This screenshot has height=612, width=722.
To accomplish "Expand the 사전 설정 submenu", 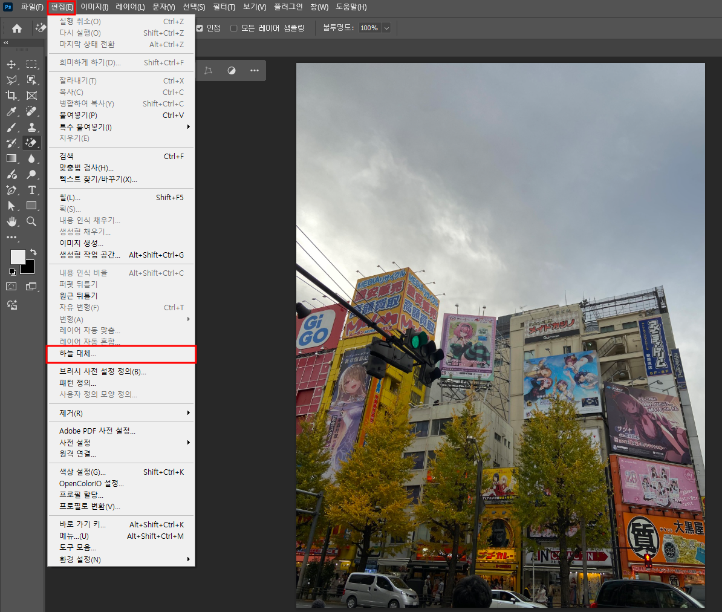I will [x=122, y=443].
